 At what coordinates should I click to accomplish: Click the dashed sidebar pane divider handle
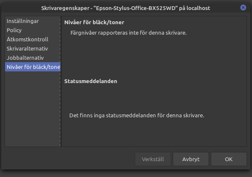[60, 81]
